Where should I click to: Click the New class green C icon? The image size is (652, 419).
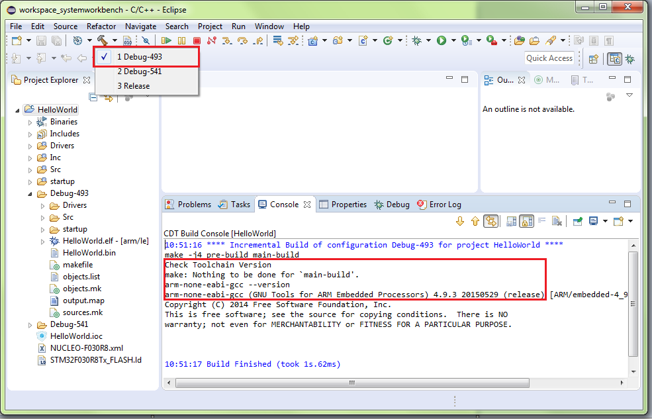click(388, 40)
